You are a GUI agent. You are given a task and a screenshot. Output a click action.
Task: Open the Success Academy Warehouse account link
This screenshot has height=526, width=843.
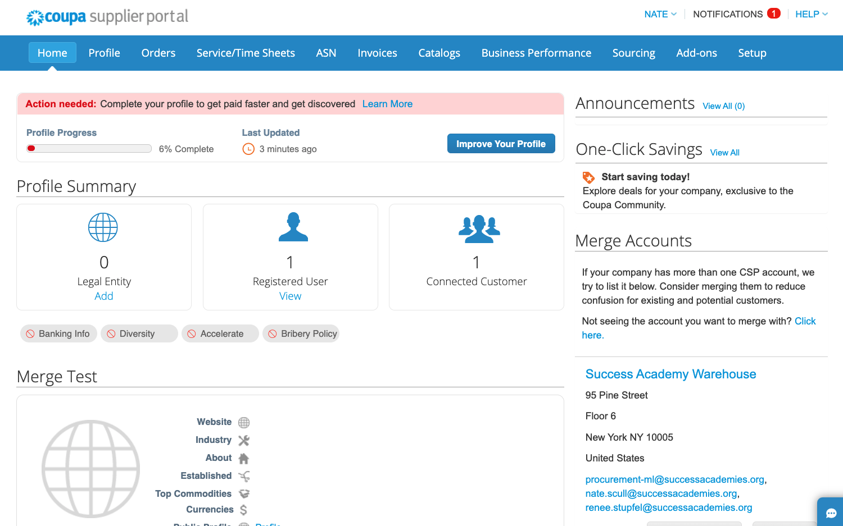coord(670,374)
